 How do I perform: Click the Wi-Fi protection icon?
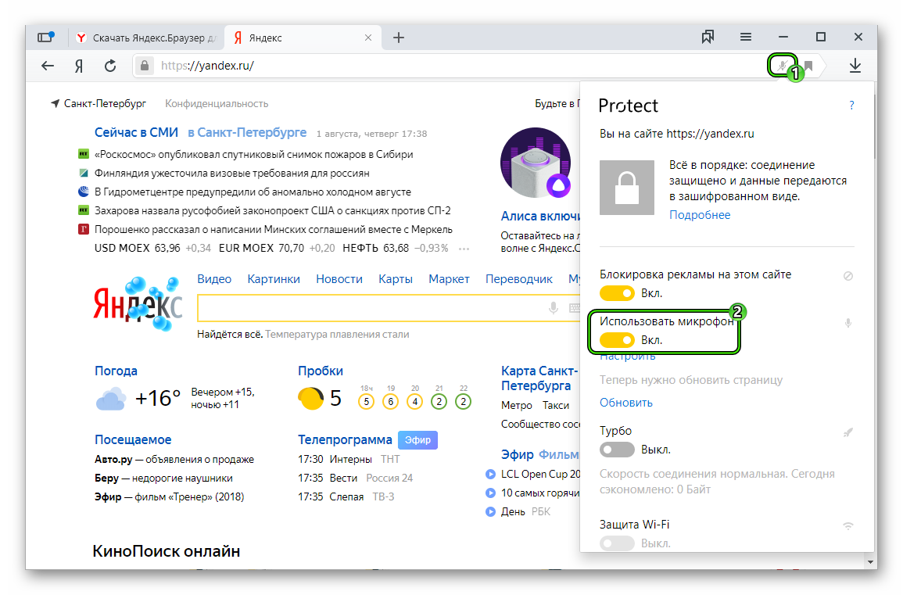click(x=848, y=526)
